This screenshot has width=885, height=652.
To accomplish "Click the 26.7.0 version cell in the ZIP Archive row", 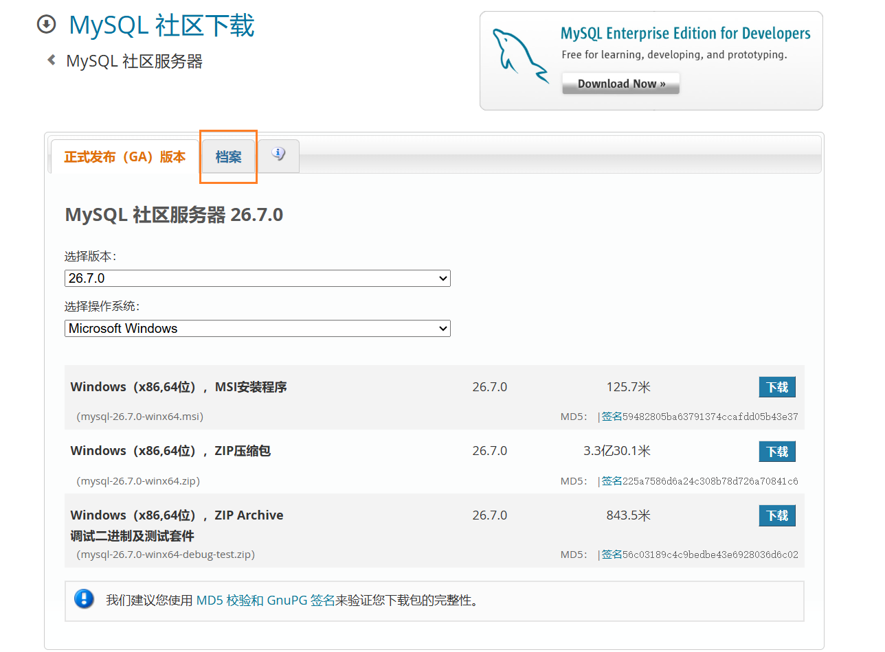I will click(x=490, y=515).
